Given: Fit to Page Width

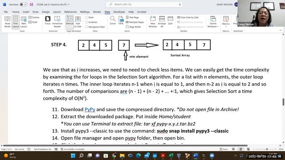Looking at the screenshot, I should pos(133,27).
